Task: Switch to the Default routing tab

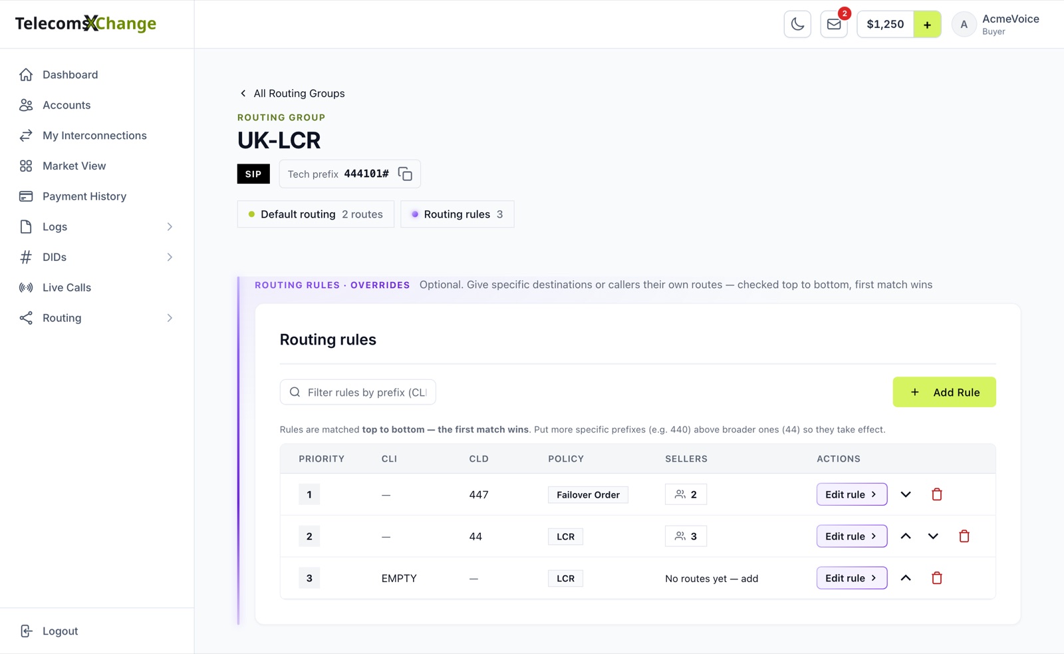Action: pos(316,214)
